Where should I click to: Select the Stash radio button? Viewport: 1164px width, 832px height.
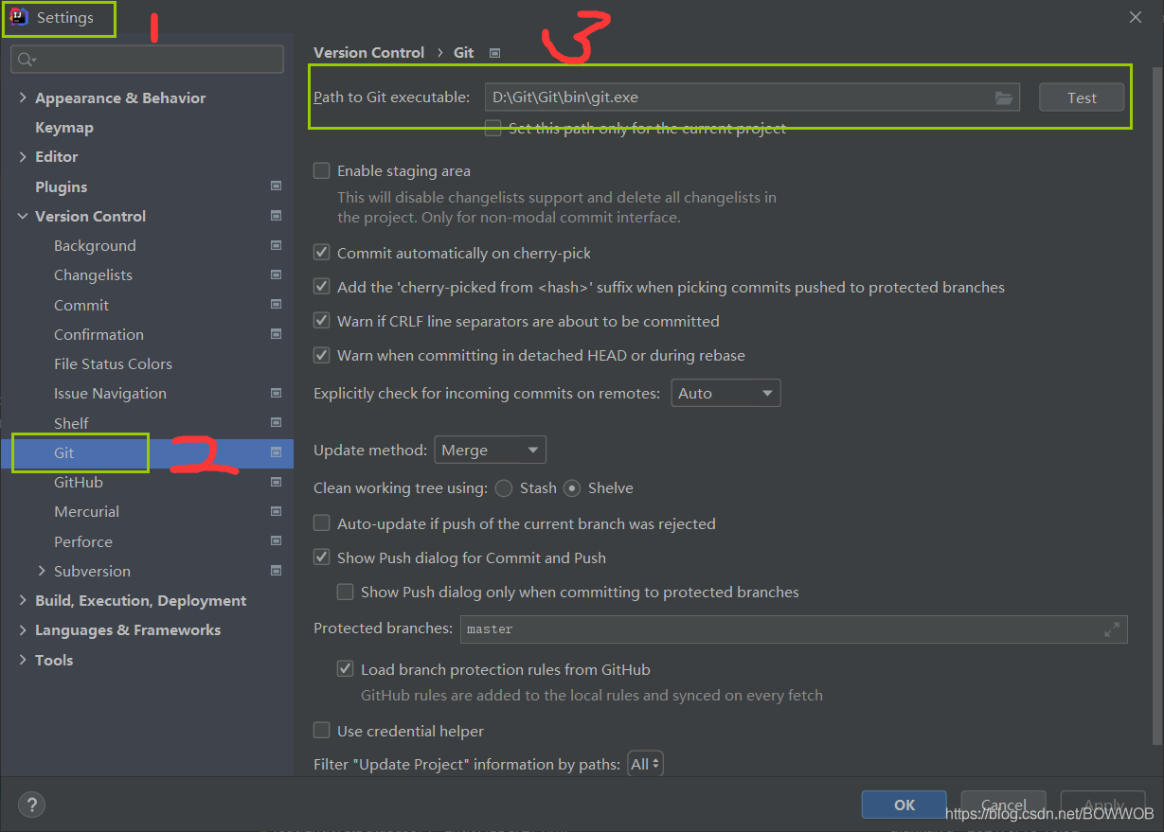504,488
